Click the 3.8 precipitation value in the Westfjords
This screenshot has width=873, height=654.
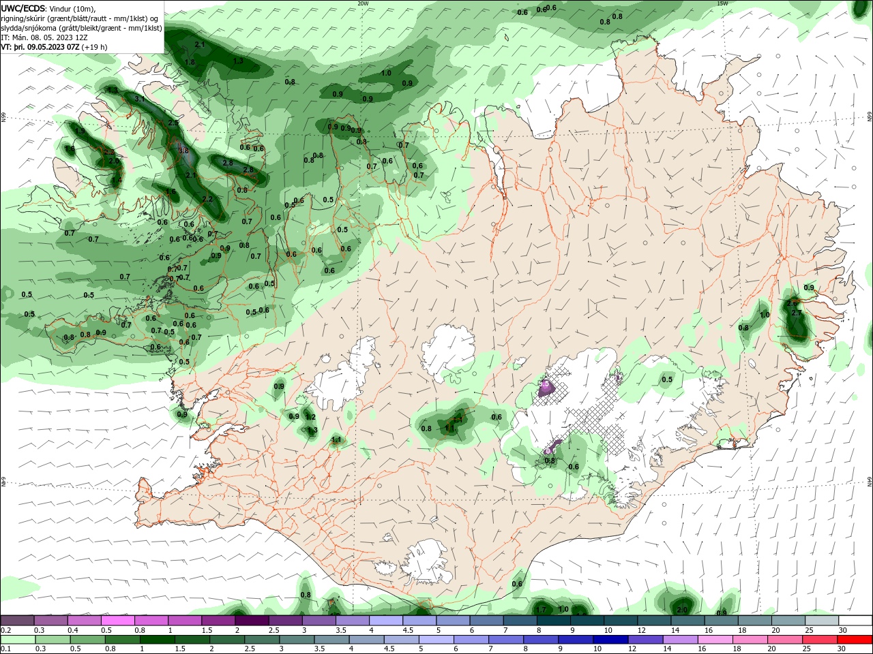point(183,151)
